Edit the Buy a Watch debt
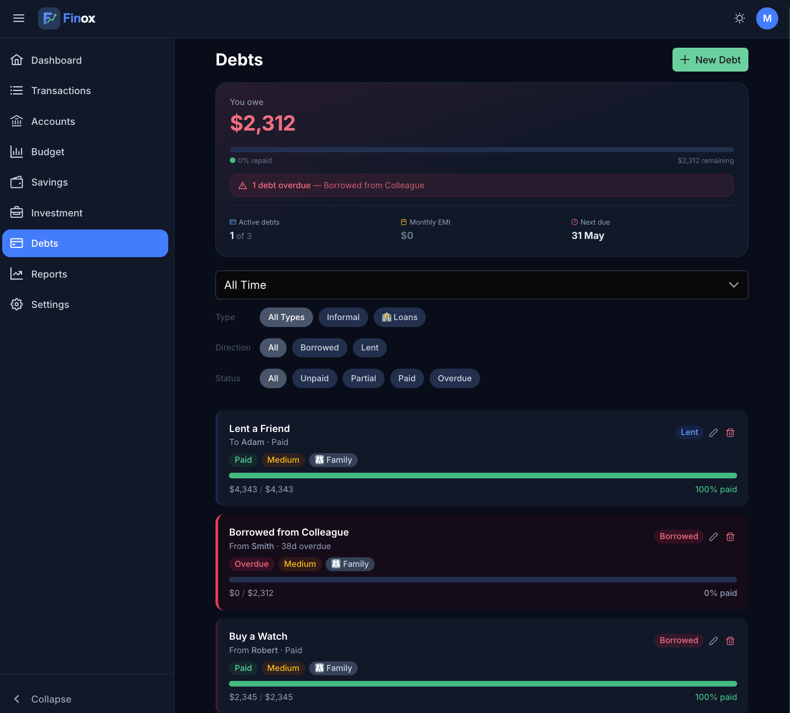Viewport: 790px width, 713px height. click(x=714, y=641)
